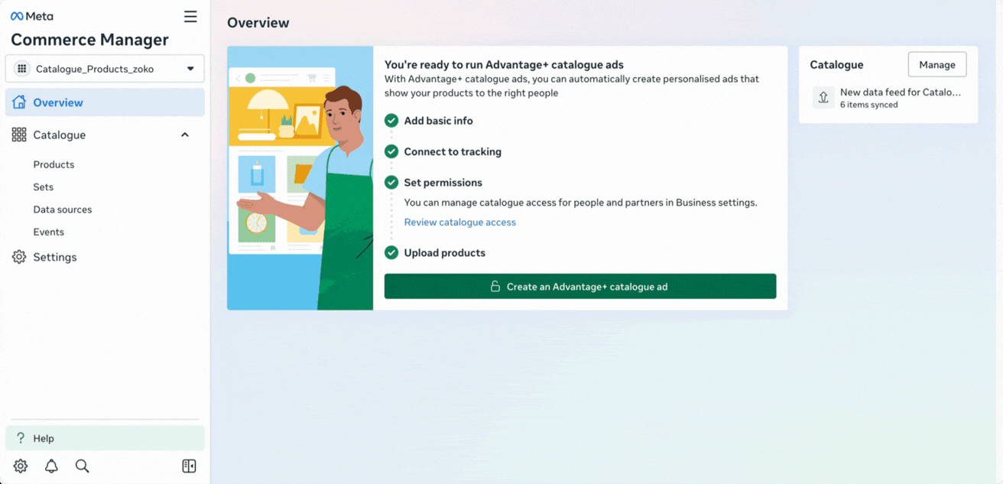This screenshot has width=1003, height=484.
Task: Select the Add basic info step
Action: point(439,121)
